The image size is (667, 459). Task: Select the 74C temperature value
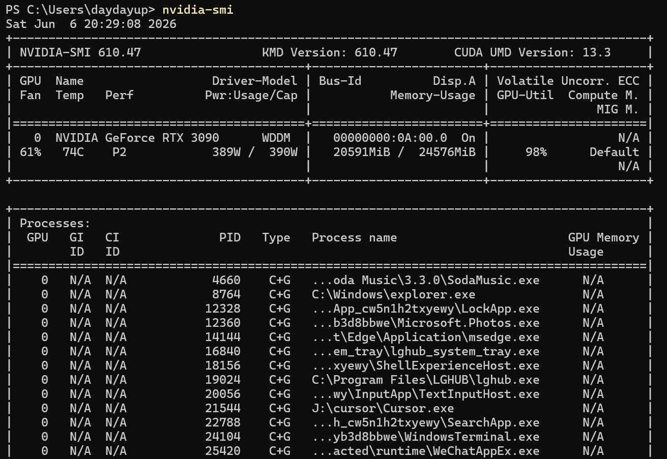pyautogui.click(x=73, y=152)
